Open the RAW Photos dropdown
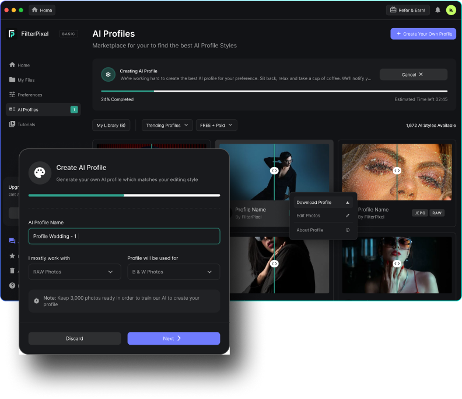462x399 pixels. (73, 272)
